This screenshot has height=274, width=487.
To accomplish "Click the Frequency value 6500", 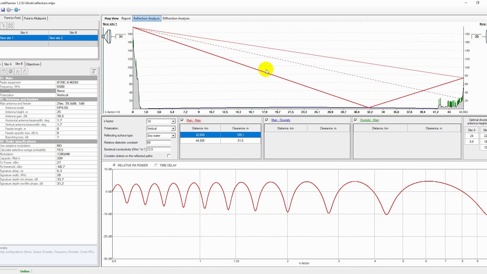I will (x=77, y=87).
